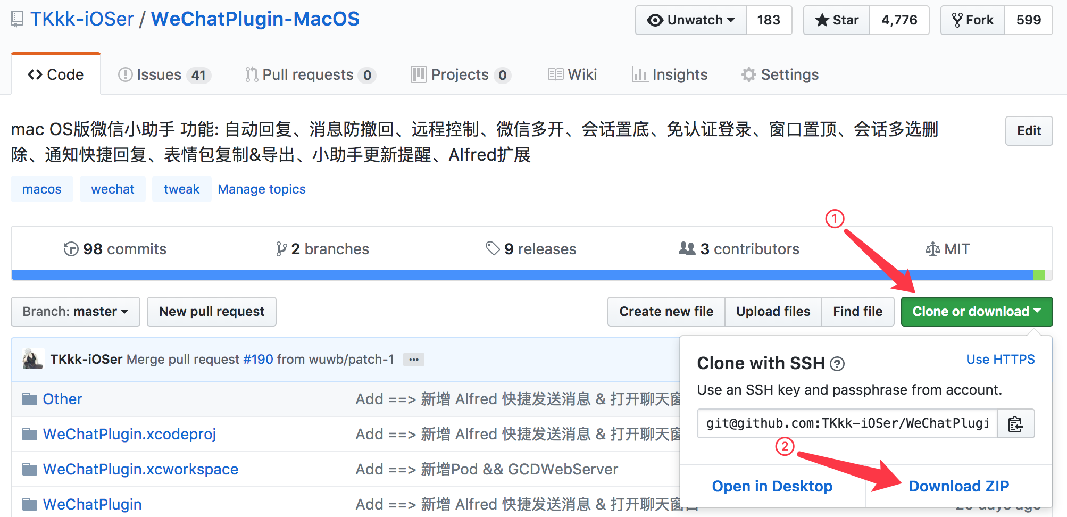Click Download ZIP

(x=958, y=486)
